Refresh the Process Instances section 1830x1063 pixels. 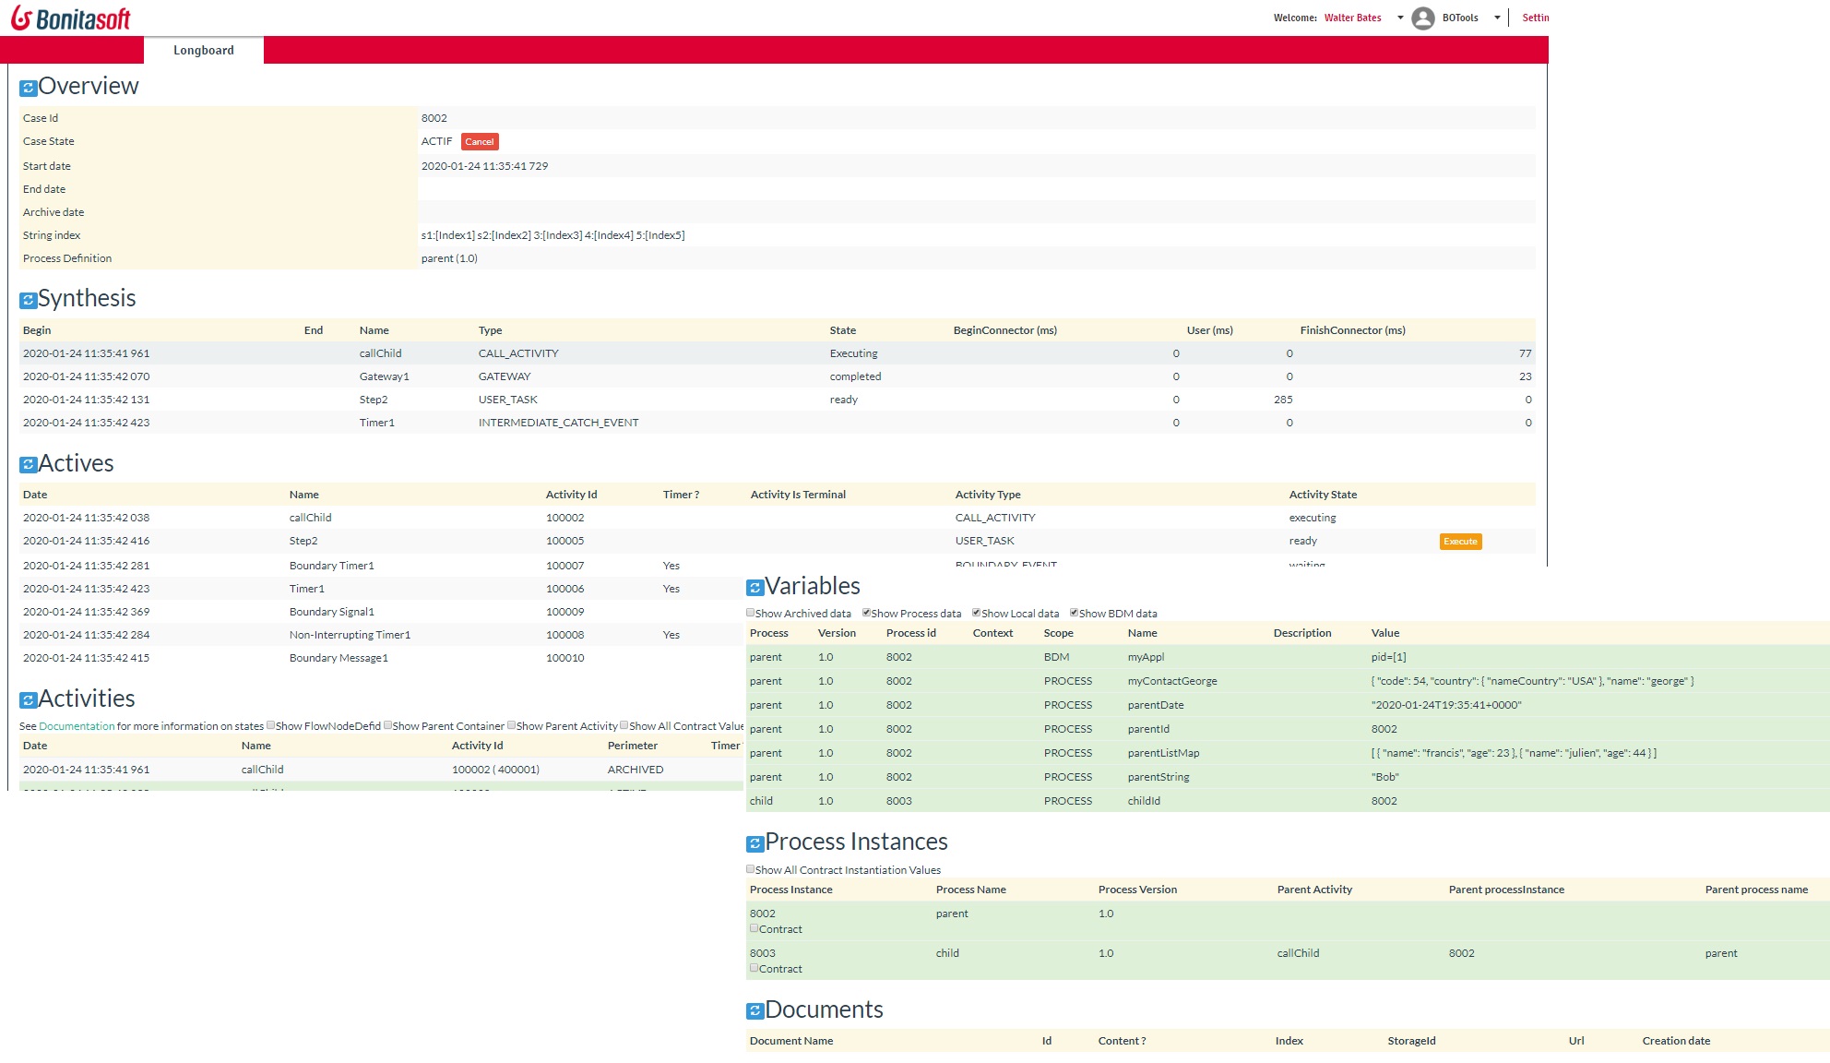[x=755, y=843]
